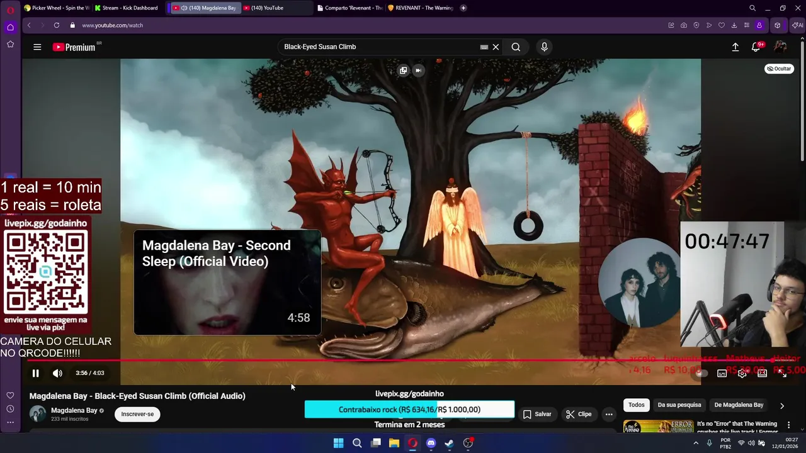Open the on-screen keyboard icon in search
Viewport: 806px width, 453px height.
(484, 47)
